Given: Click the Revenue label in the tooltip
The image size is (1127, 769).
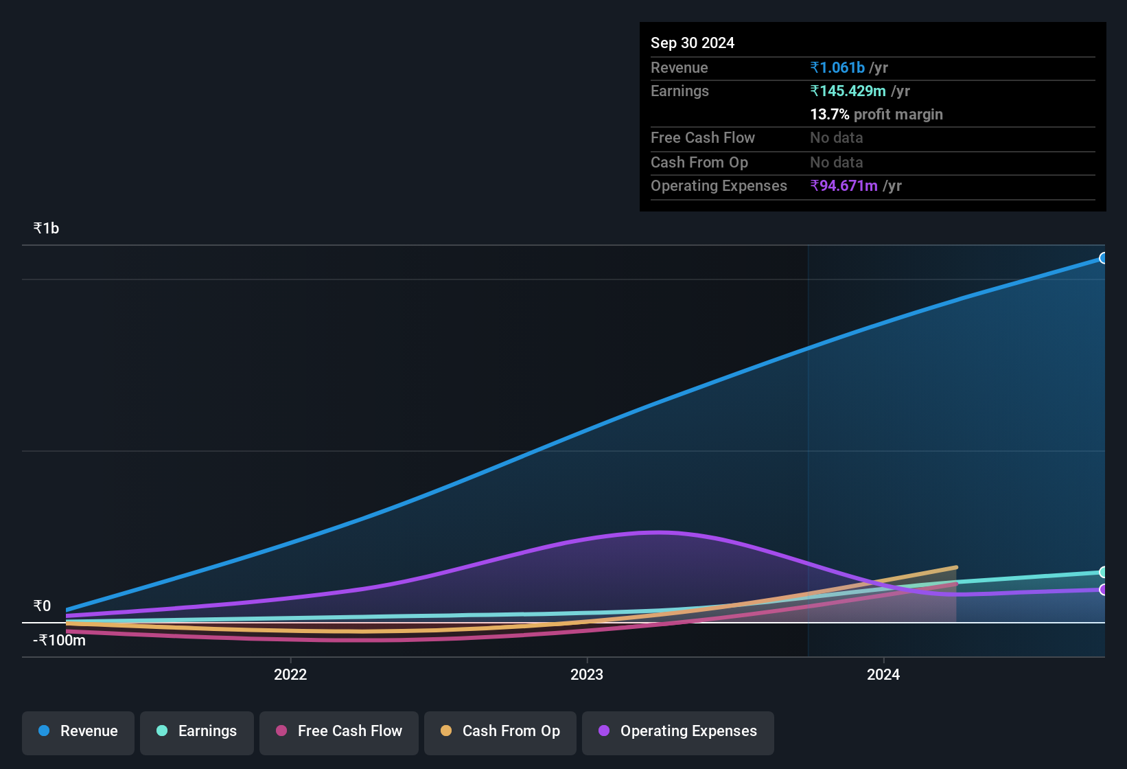Looking at the screenshot, I should pos(679,67).
